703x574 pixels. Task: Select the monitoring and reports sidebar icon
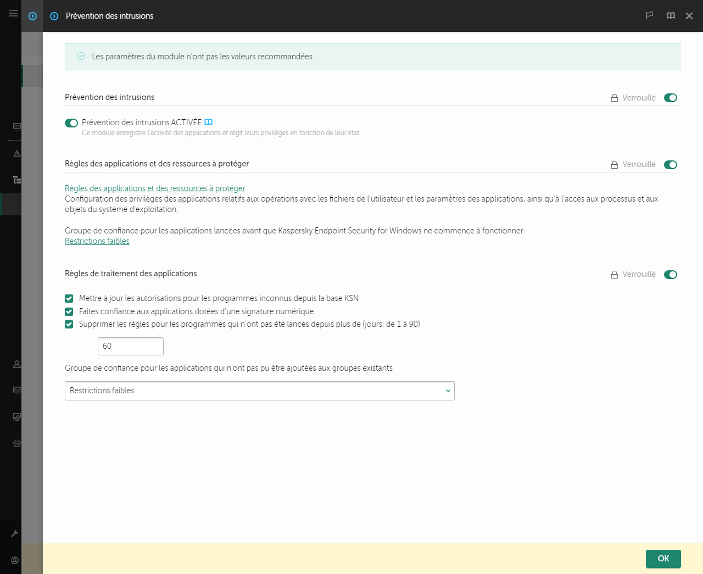(x=16, y=126)
